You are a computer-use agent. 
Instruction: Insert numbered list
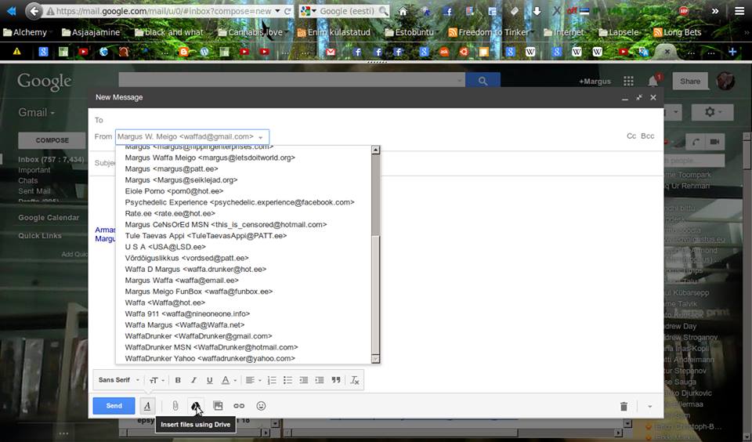272,380
